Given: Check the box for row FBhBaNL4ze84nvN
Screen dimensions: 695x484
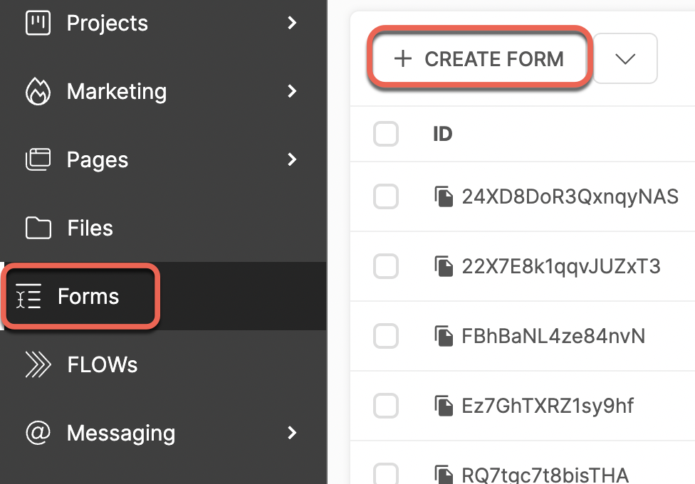Looking at the screenshot, I should pos(386,336).
